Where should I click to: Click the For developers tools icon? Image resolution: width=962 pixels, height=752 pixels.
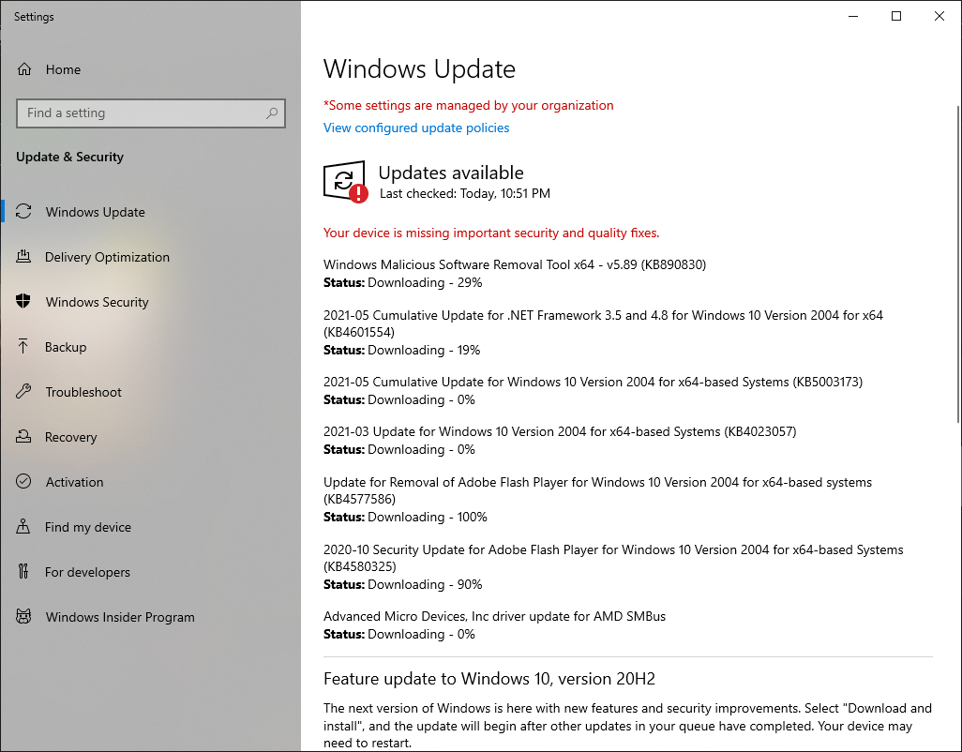pos(24,572)
